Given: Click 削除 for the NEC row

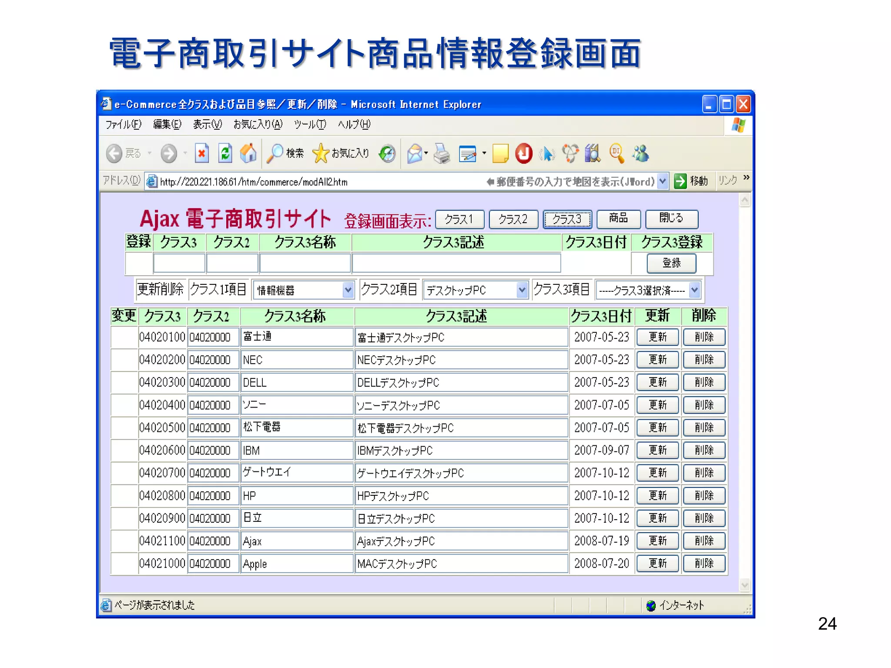Looking at the screenshot, I should click(704, 360).
